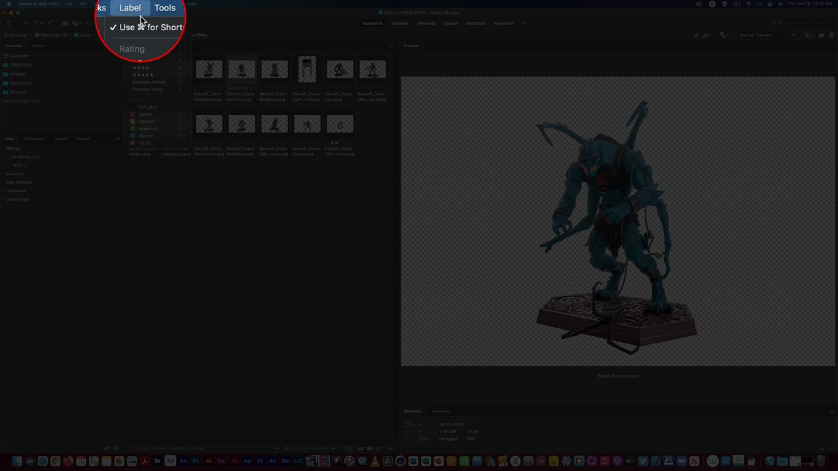Open Adobe Bridge icon in the Dock
838x471 pixels.
158,461
